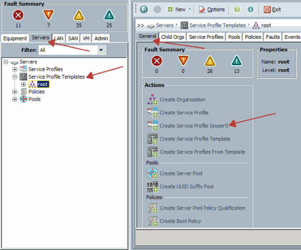Click the Create Server Pool icon
This screenshot has height=250, width=301.
tap(152, 173)
